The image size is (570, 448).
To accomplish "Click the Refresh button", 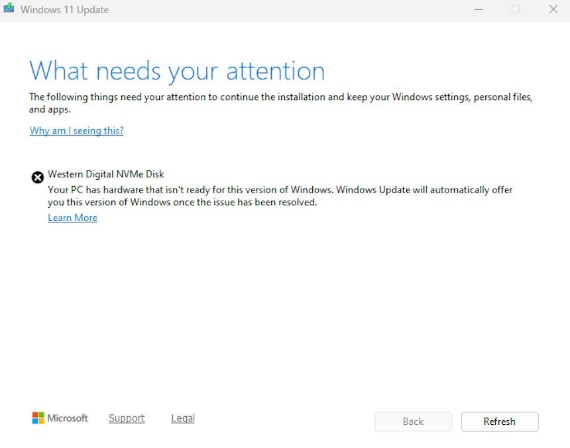I will tap(500, 422).
